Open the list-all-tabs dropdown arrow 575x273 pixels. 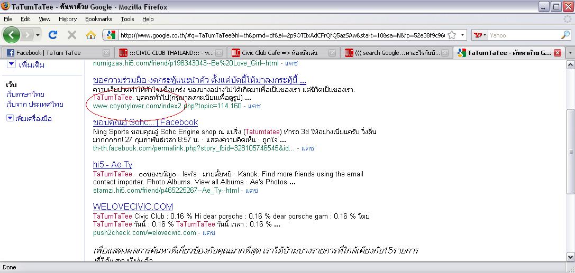point(570,53)
